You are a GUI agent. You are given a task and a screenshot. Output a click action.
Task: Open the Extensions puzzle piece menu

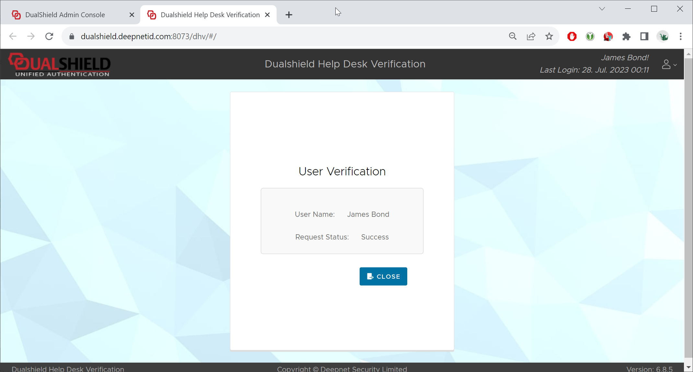pyautogui.click(x=626, y=36)
